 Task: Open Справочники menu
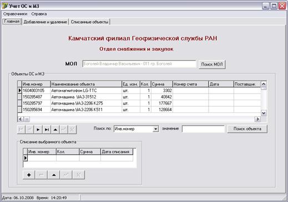(15, 14)
